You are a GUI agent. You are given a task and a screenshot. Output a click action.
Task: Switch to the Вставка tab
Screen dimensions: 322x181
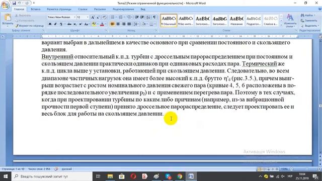pyautogui.click(x=35, y=9)
